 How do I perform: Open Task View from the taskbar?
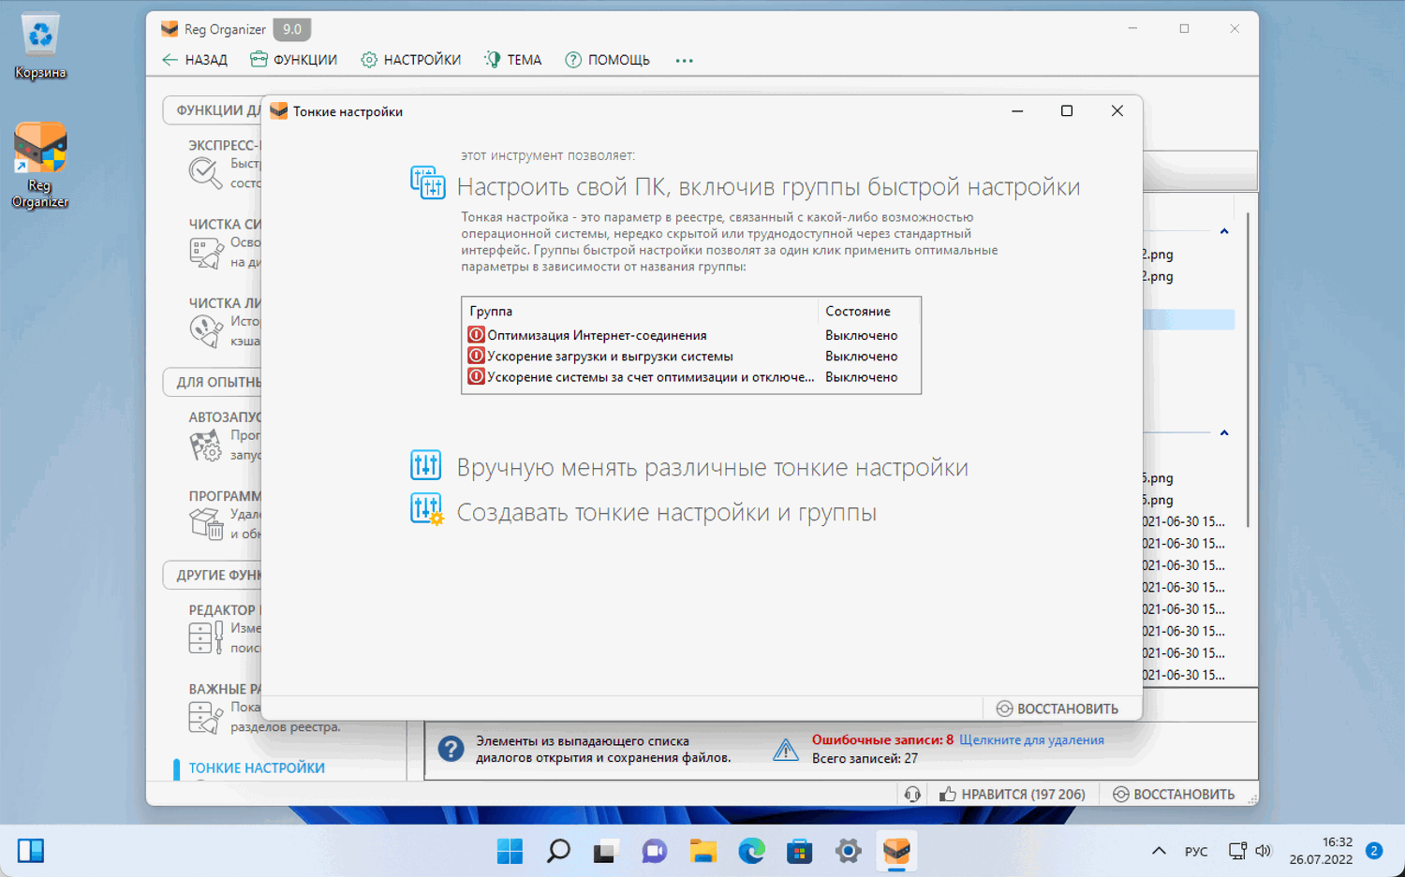[606, 851]
